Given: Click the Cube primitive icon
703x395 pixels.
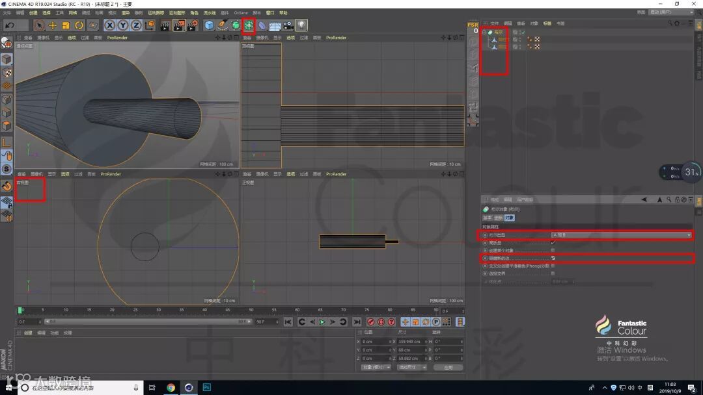Looking at the screenshot, I should point(209,25).
